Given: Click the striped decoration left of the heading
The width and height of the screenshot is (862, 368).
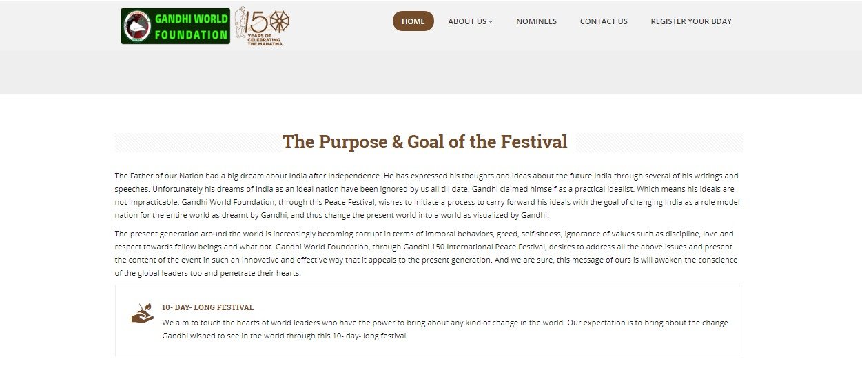Looking at the screenshot, I should click(x=195, y=143).
